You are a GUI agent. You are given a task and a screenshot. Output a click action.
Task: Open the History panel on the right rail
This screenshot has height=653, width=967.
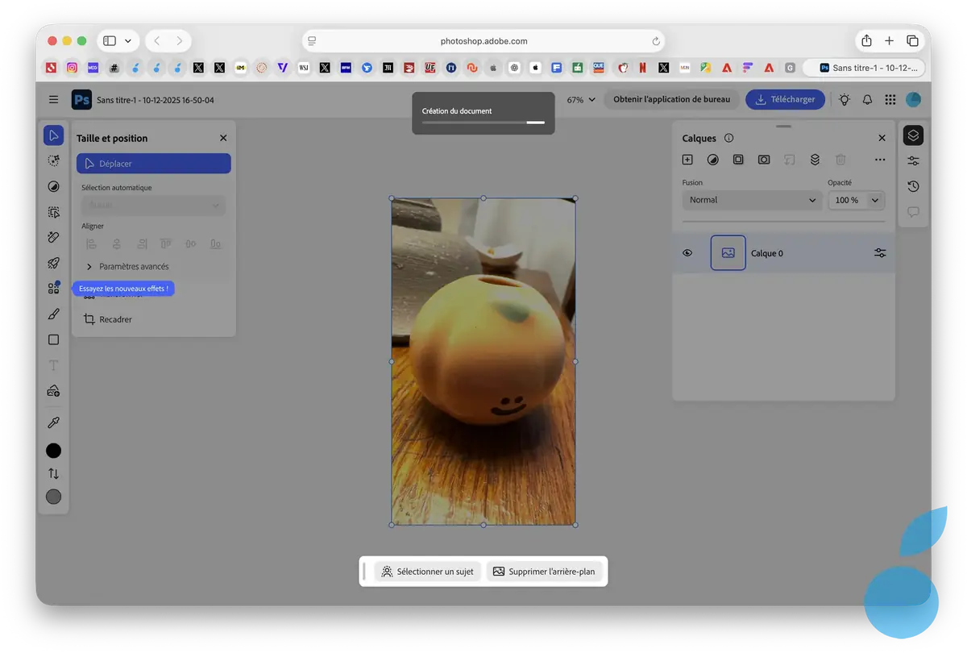coord(913,186)
